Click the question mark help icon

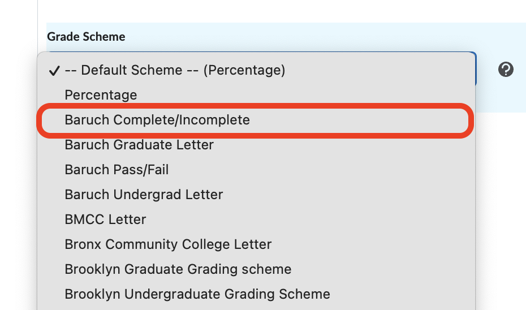(x=506, y=70)
